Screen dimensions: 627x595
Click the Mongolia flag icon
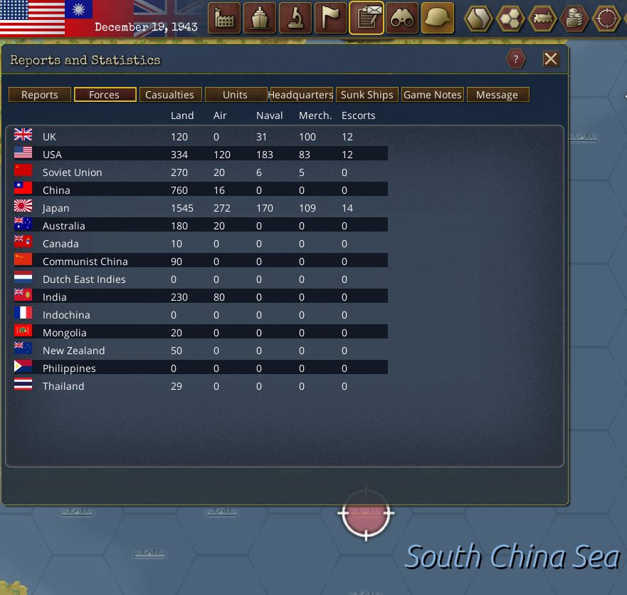[x=23, y=331]
